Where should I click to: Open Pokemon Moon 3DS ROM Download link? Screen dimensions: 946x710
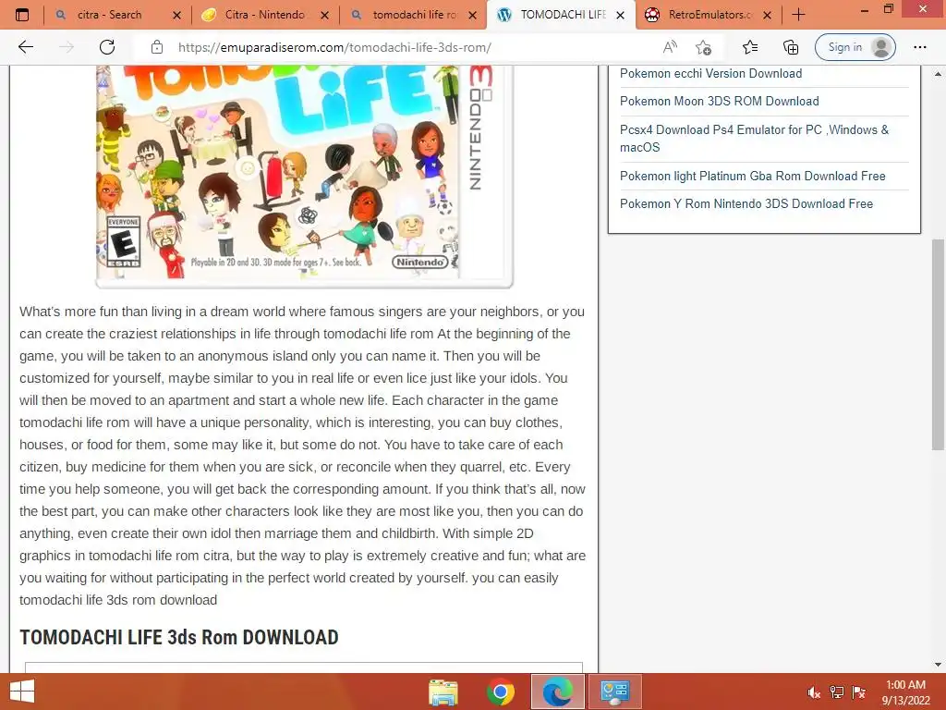[x=719, y=102]
